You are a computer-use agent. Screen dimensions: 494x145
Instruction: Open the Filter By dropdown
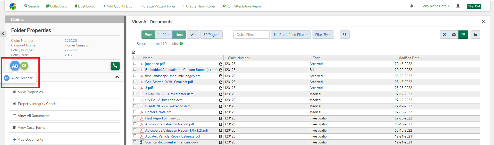click(323, 35)
